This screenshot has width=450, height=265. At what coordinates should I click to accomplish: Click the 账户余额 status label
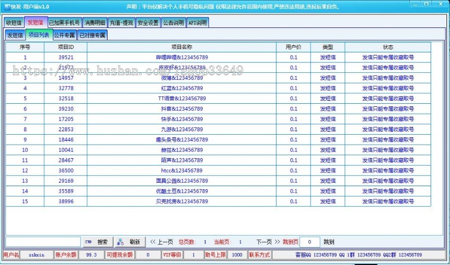coord(66,255)
